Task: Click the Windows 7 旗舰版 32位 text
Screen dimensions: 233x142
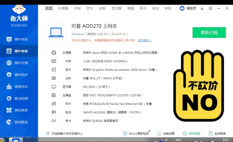Action: (x=100, y=34)
